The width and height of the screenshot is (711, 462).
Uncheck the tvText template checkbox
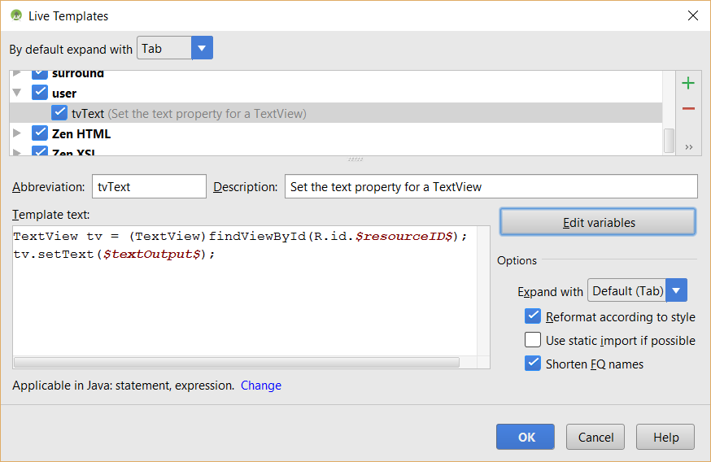59,113
